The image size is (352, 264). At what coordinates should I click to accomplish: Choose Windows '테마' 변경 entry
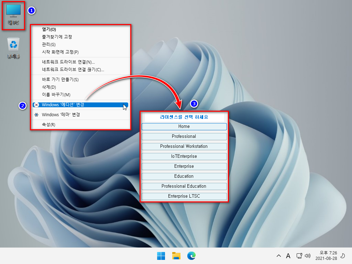pyautogui.click(x=80, y=115)
